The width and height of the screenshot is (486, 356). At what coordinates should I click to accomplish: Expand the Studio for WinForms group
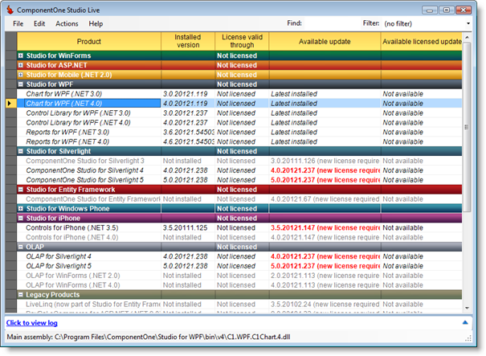[22, 55]
